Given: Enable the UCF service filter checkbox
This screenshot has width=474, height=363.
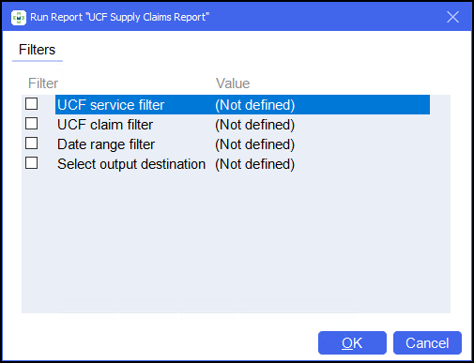Looking at the screenshot, I should tap(32, 104).
